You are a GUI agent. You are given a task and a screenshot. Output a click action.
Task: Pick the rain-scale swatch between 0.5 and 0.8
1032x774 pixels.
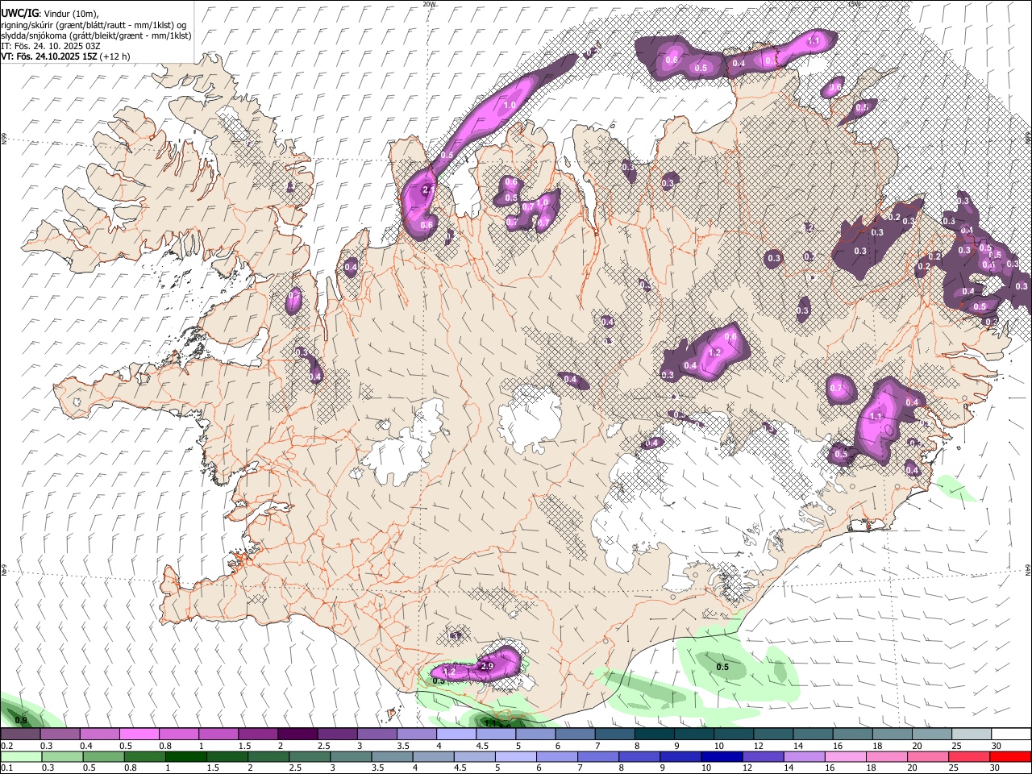coord(103,756)
